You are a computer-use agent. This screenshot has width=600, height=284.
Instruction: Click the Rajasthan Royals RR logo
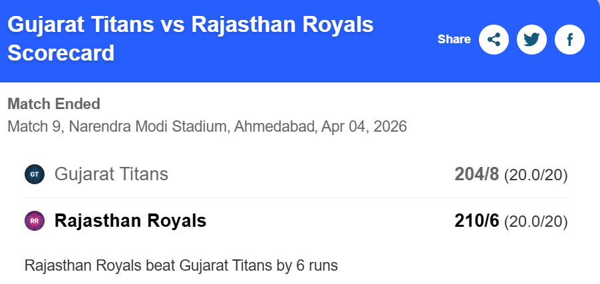coord(35,221)
